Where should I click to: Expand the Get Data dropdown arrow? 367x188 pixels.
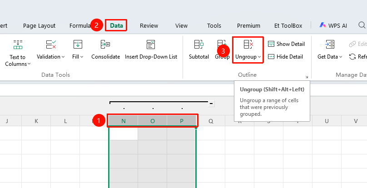point(341,57)
